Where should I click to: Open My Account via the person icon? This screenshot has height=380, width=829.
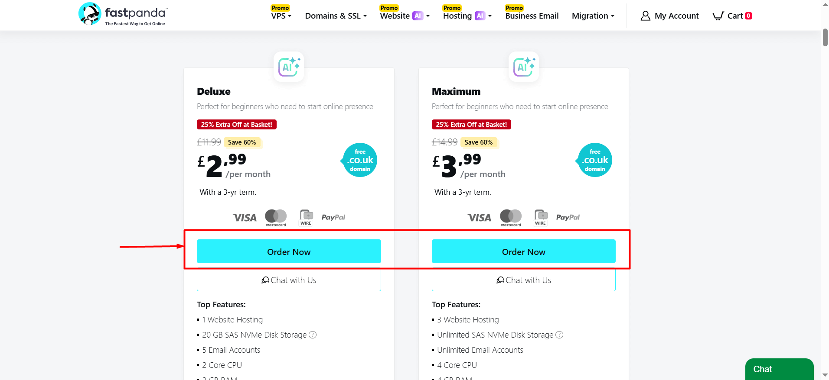pyautogui.click(x=645, y=16)
